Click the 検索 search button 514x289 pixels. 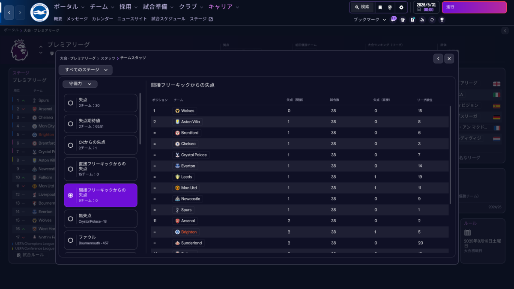coord(362,7)
